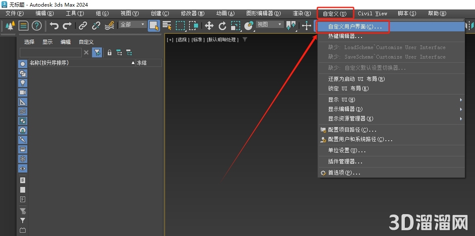Toggle display of helpers in explorer

[23, 102]
